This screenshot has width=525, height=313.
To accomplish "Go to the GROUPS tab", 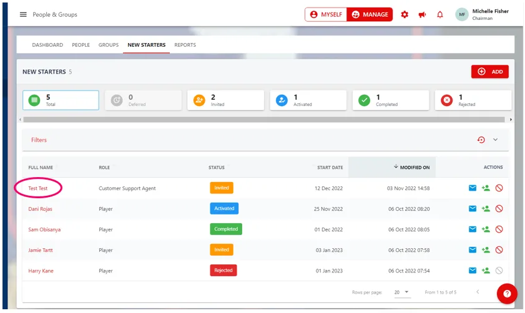I will point(109,45).
